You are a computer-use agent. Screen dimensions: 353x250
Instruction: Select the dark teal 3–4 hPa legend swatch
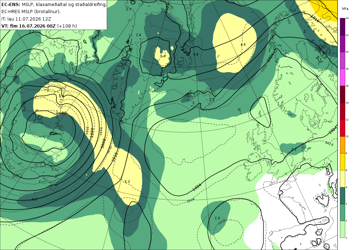click(342, 196)
